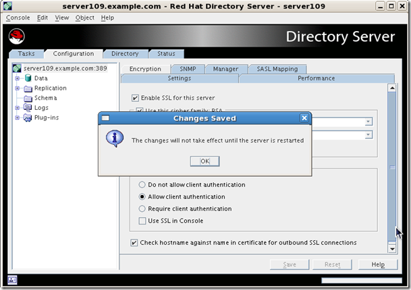
Task: Click the status bar icon at bottom-left
Action: click(x=12, y=280)
